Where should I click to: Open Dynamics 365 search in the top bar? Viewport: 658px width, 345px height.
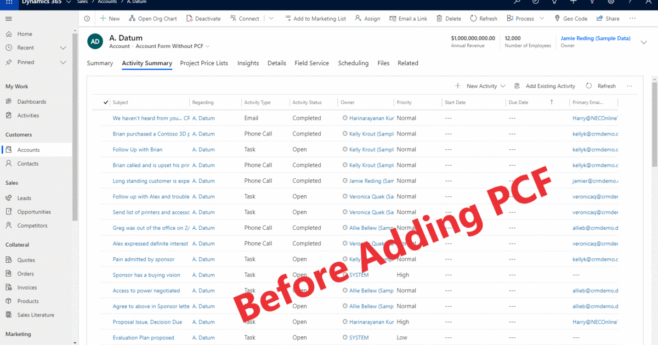coord(516,3)
